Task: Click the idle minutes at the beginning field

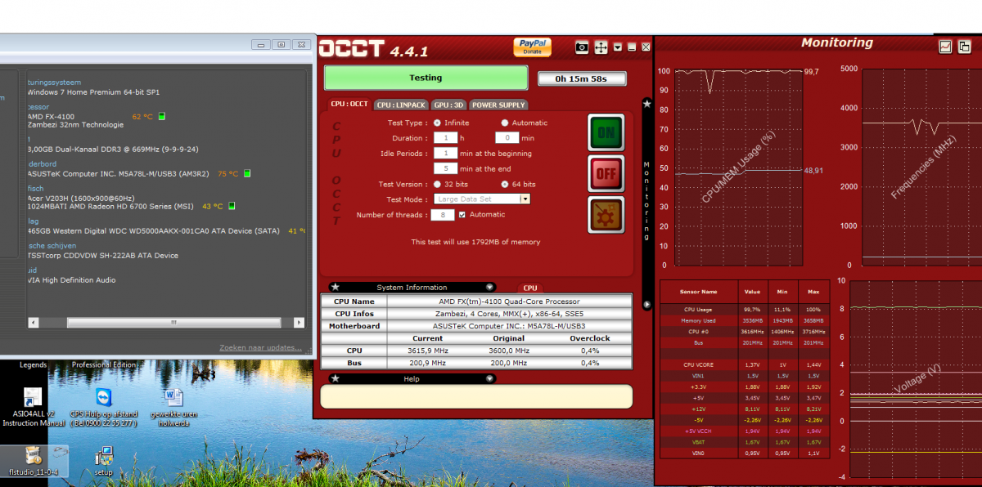Action: 445,154
